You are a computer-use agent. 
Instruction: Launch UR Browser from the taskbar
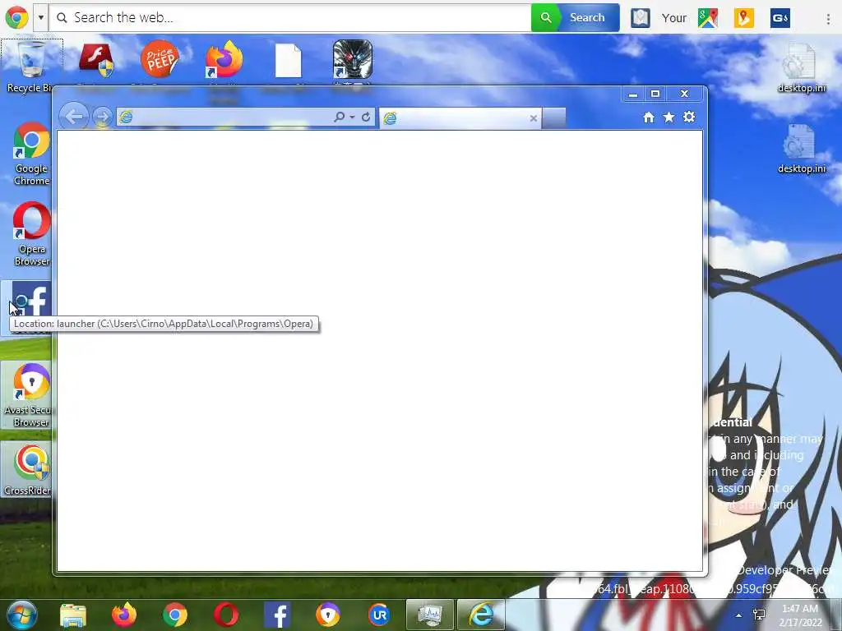click(x=379, y=615)
